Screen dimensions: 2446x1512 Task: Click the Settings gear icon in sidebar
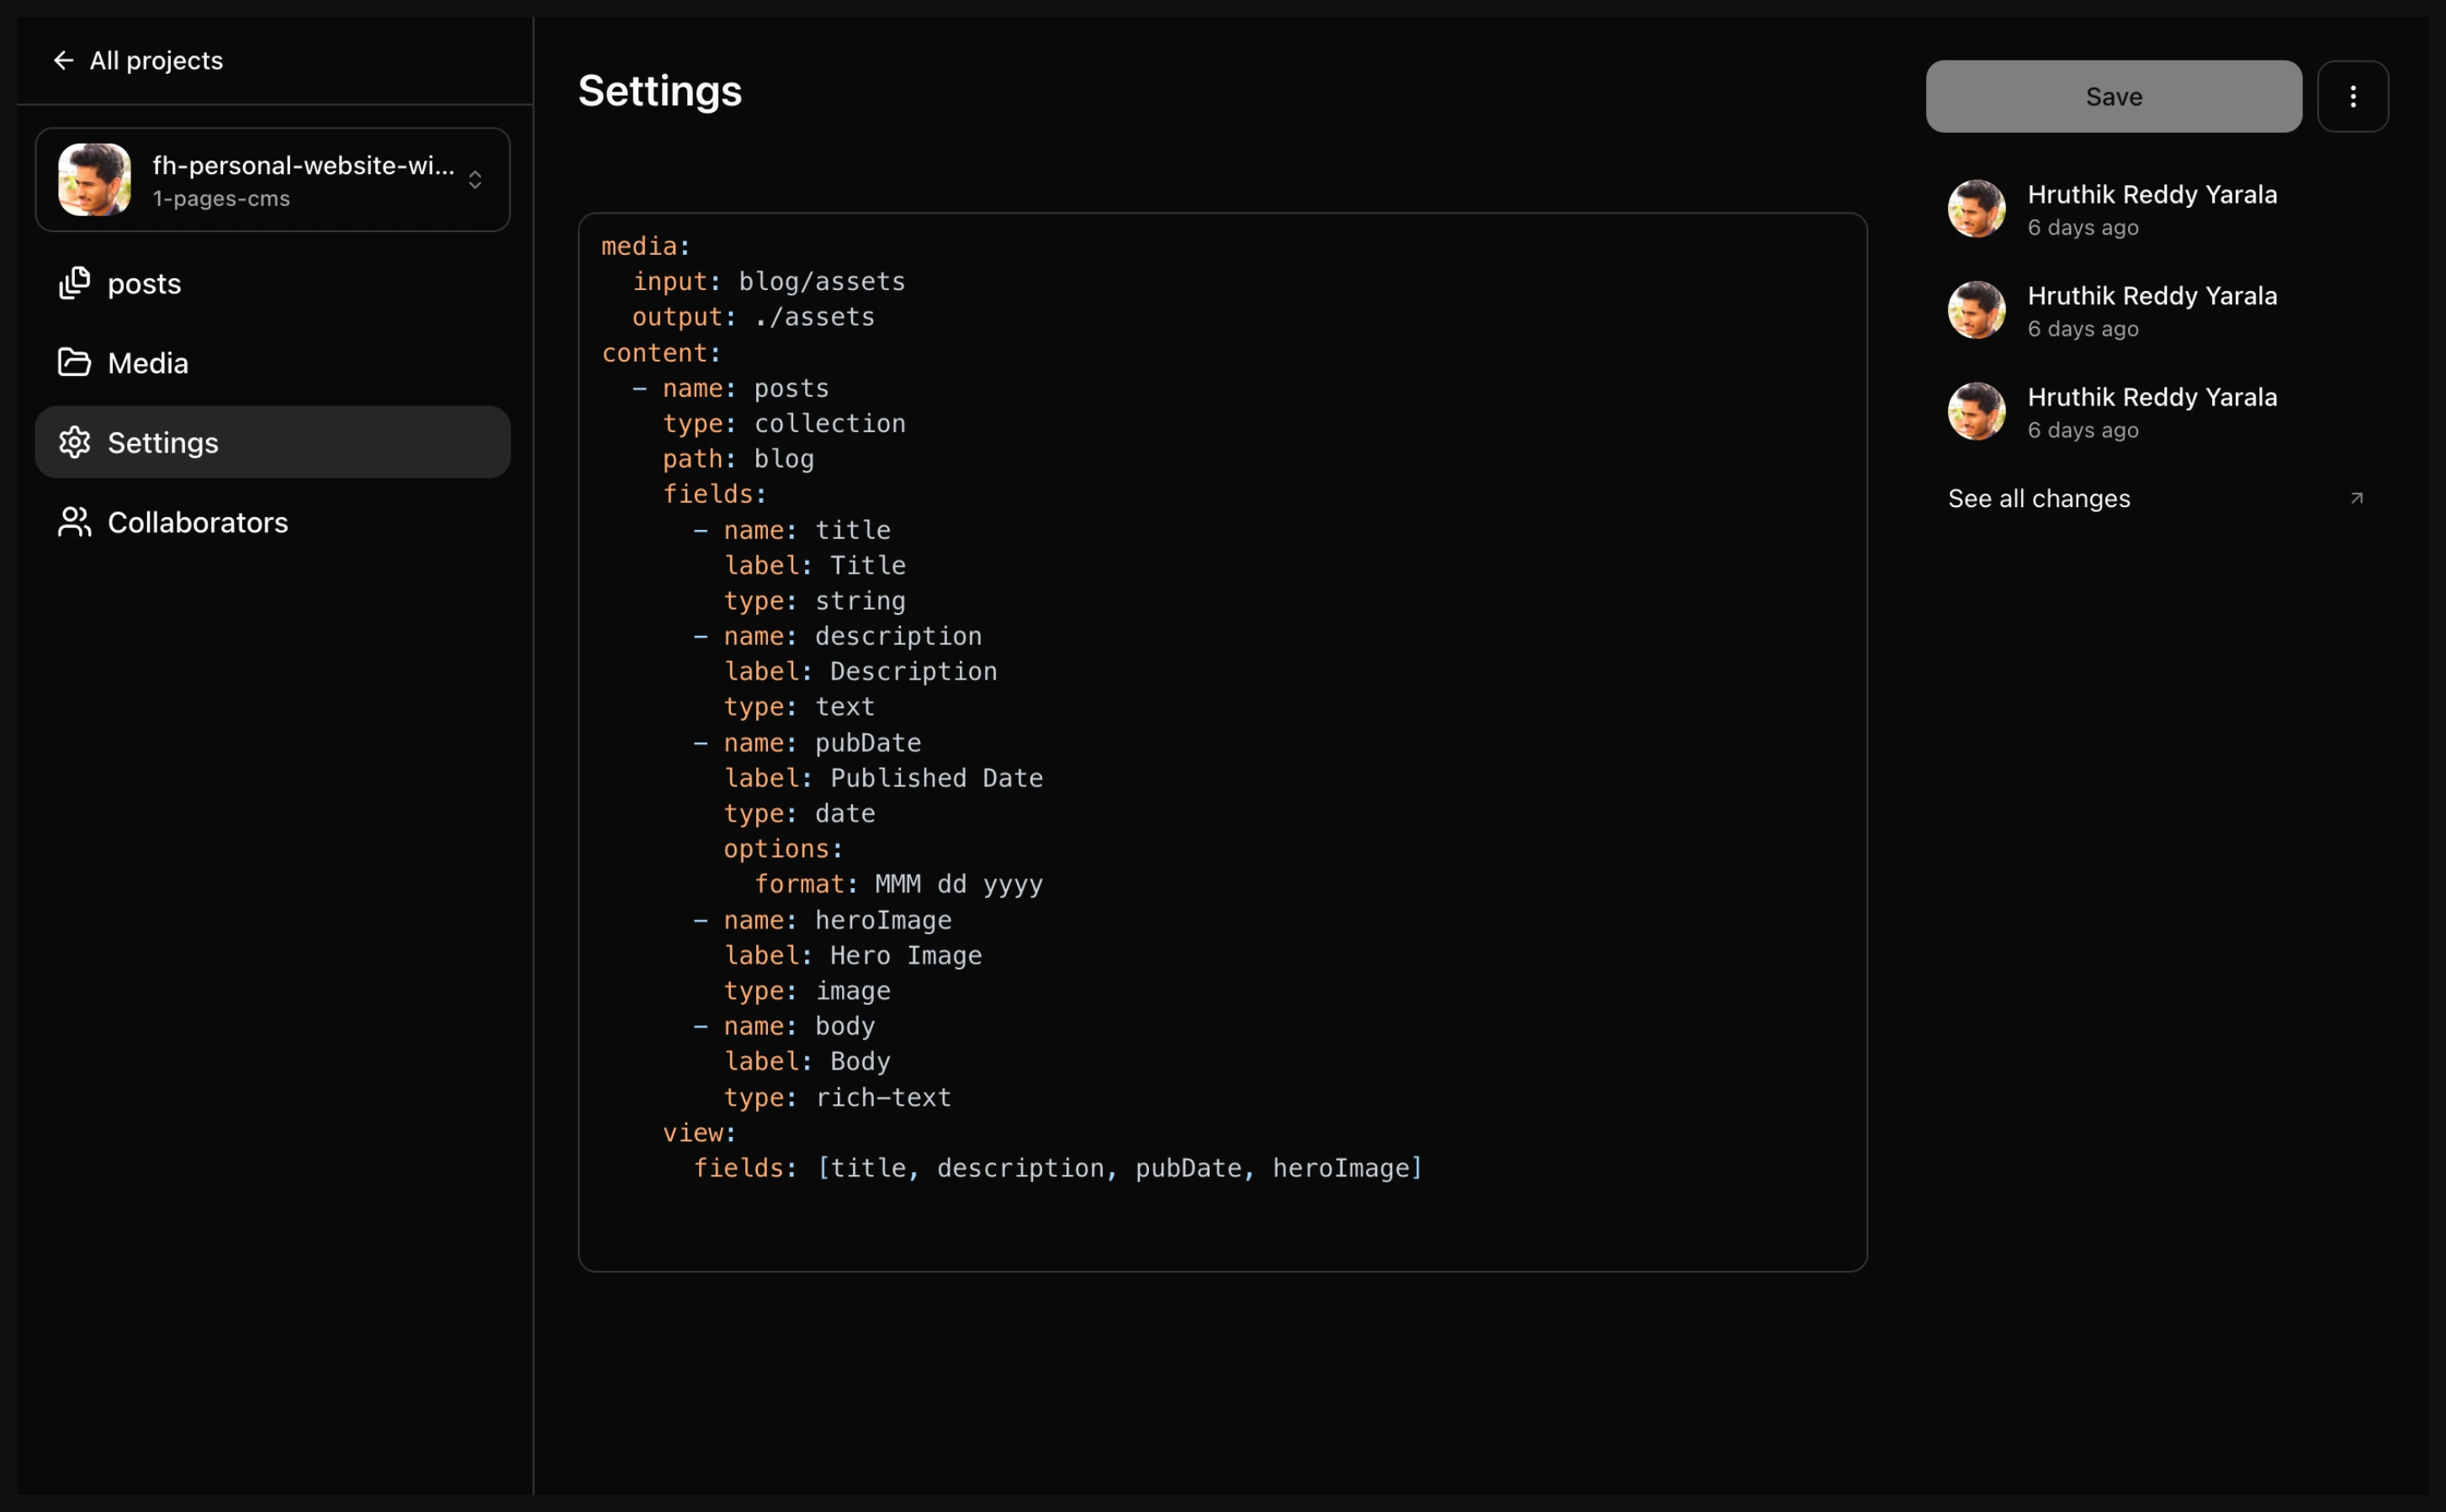pos(74,442)
